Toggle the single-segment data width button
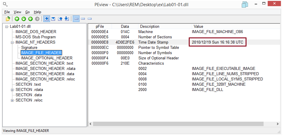This screenshot has width=283, height=136. [x=90, y=19]
